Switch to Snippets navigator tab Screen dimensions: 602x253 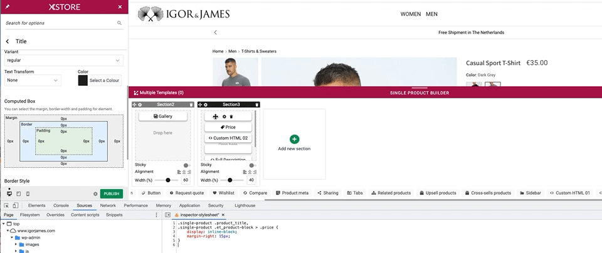114,215
